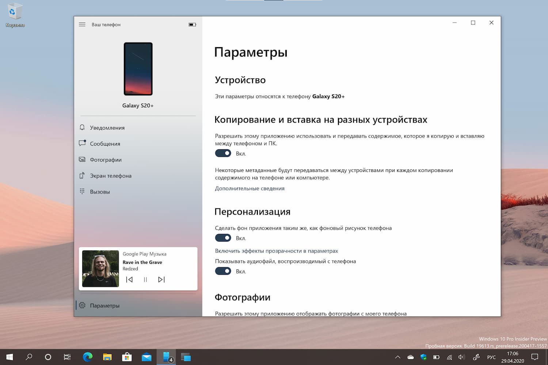Open Экран телефона in the sidebar
This screenshot has height=365, width=548.
[x=138, y=176]
